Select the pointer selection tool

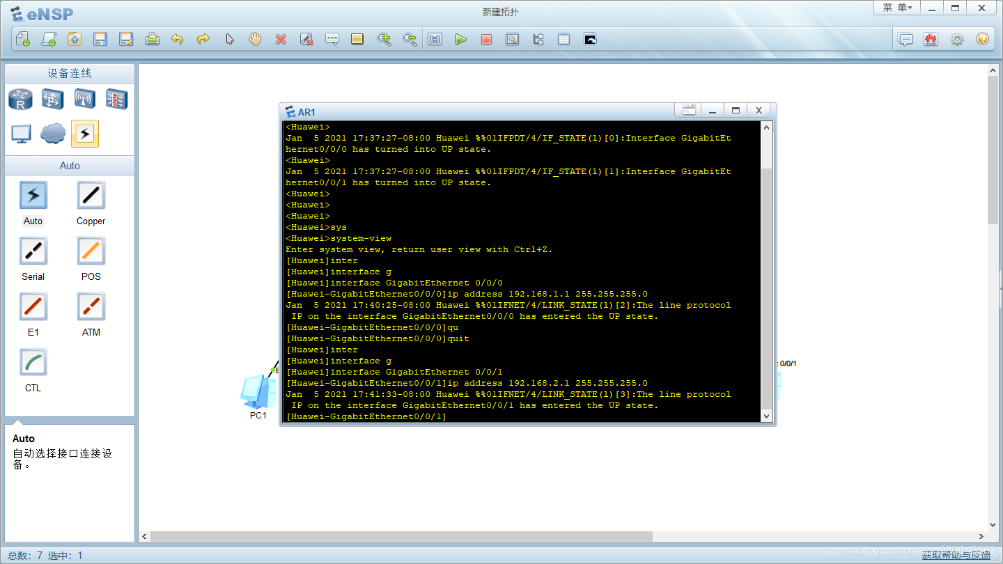tap(229, 40)
